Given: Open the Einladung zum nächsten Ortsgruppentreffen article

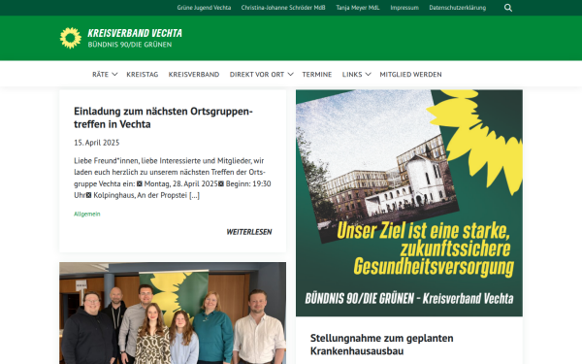Looking at the screenshot, I should pyautogui.click(x=163, y=117).
